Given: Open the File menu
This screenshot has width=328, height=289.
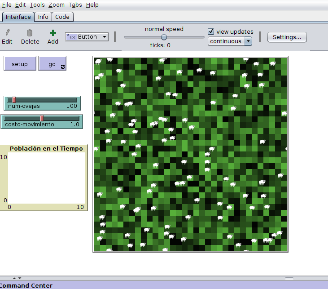Looking at the screenshot, I should point(7,5).
